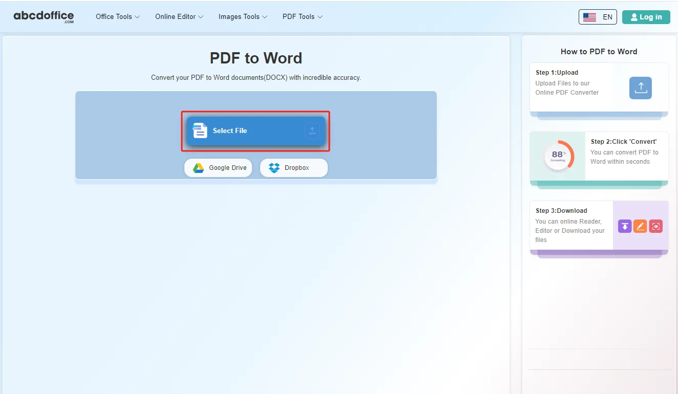Image resolution: width=678 pixels, height=394 pixels.
Task: Open the Images Tools menu
Action: 243,17
